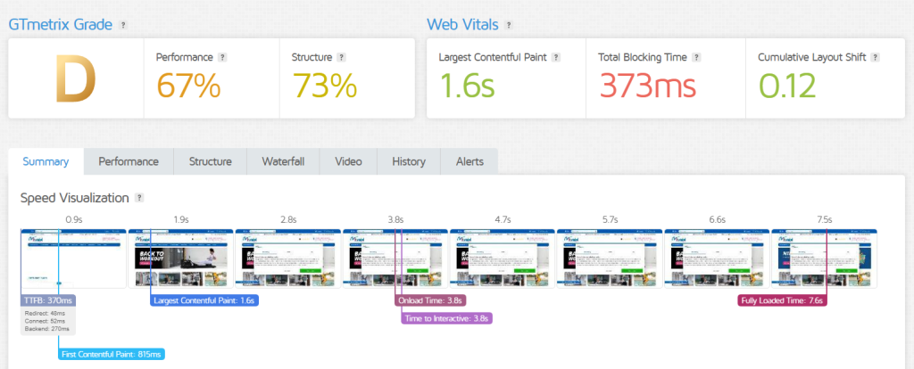Click the 6.6s filmstrip thumbnail

(717, 258)
